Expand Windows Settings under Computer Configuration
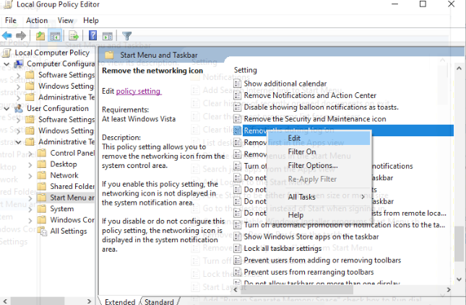The image size is (466, 305). [19, 87]
